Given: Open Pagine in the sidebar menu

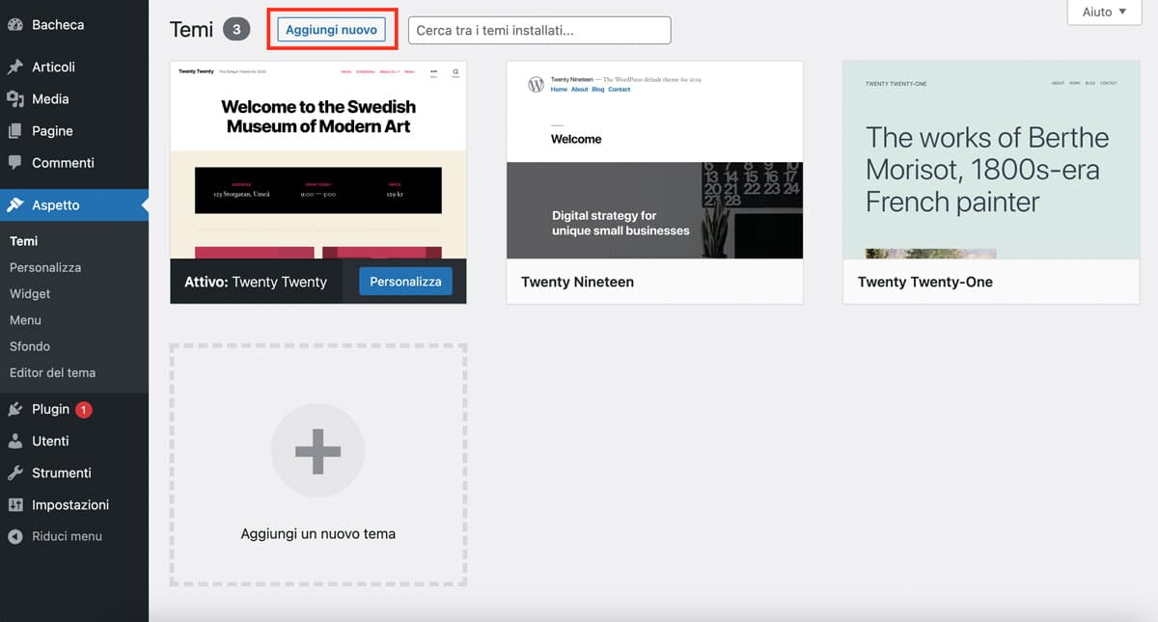Looking at the screenshot, I should coord(74,131).
